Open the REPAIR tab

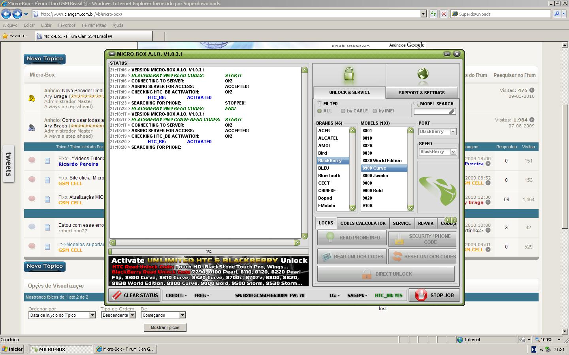click(426, 223)
